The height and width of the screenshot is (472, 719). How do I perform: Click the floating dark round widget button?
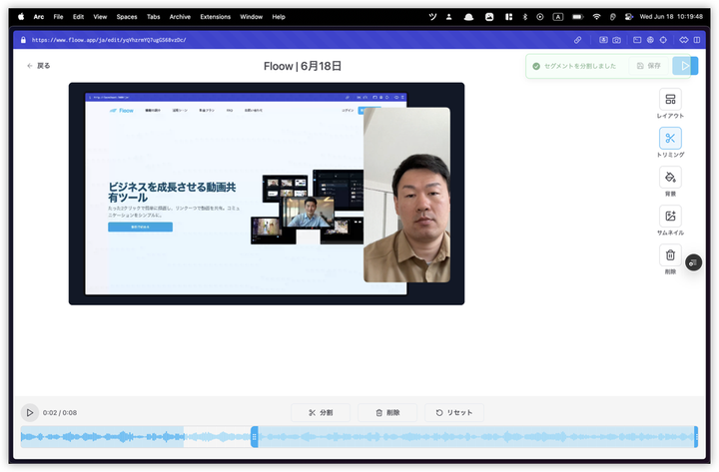(x=695, y=261)
